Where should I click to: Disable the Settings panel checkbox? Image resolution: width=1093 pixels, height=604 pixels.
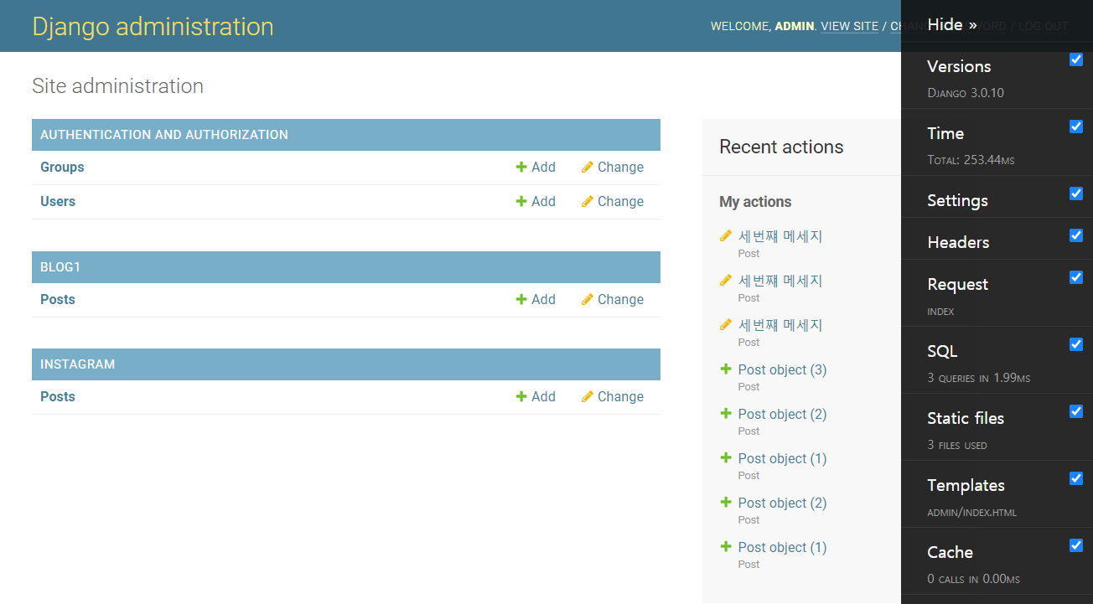pos(1076,194)
